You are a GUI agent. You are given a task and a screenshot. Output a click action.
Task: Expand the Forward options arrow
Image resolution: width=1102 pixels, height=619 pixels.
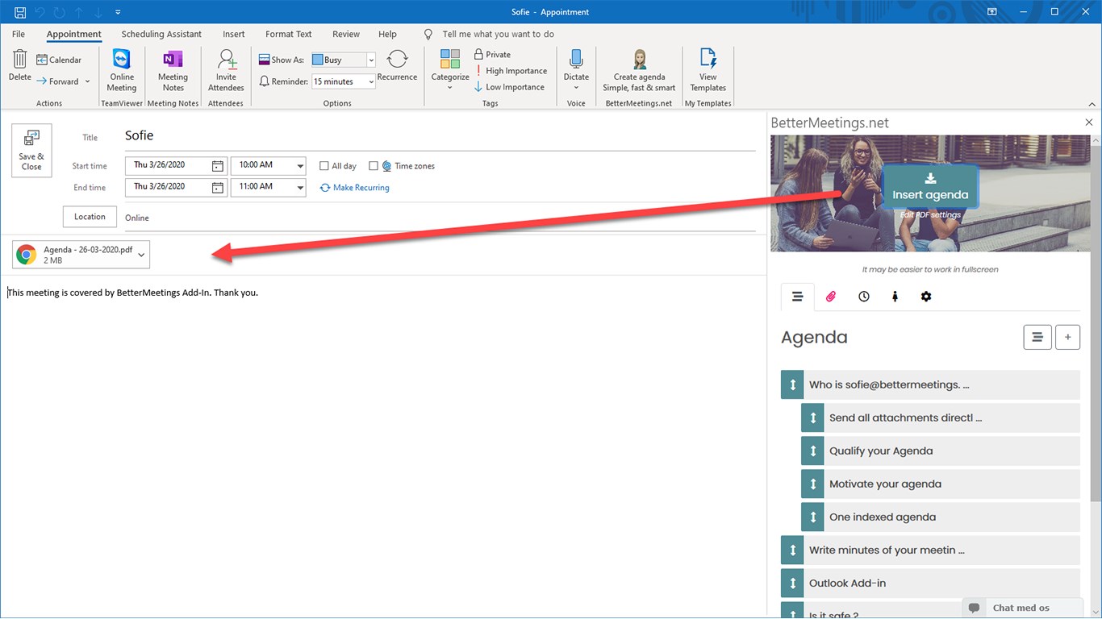[x=87, y=81]
